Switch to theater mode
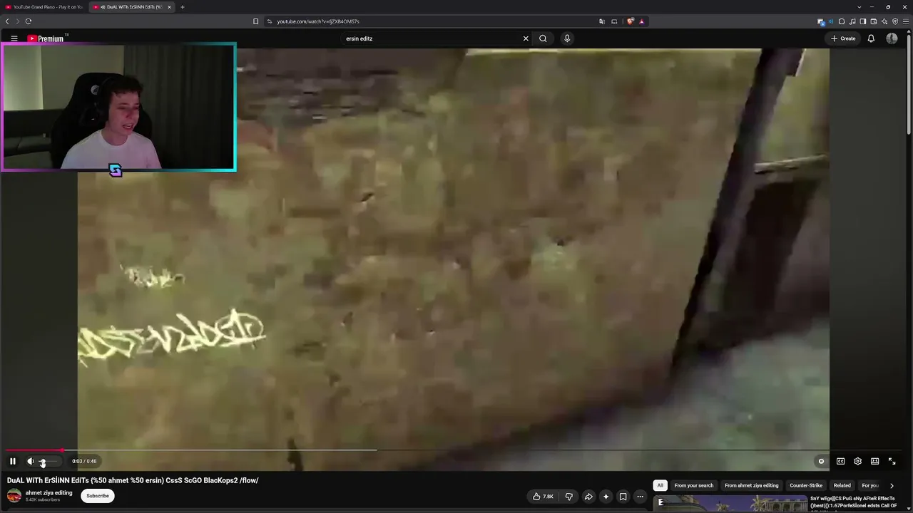913x513 pixels. (874, 461)
